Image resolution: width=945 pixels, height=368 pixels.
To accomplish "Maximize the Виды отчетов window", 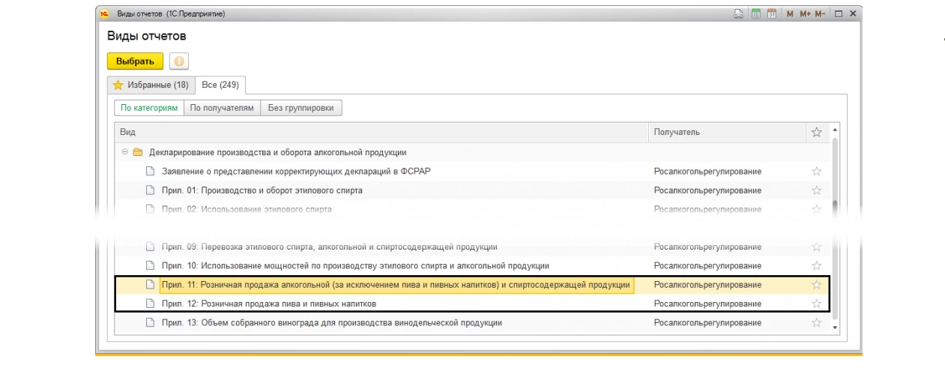I will pos(839,13).
